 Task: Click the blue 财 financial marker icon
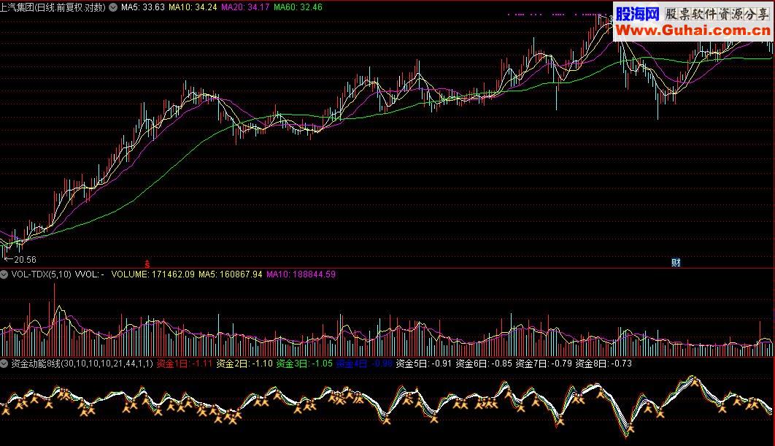click(x=676, y=263)
